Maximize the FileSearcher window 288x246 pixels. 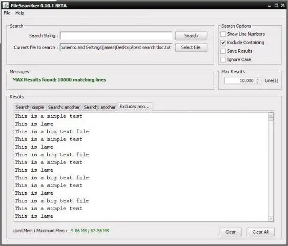click(x=276, y=6)
